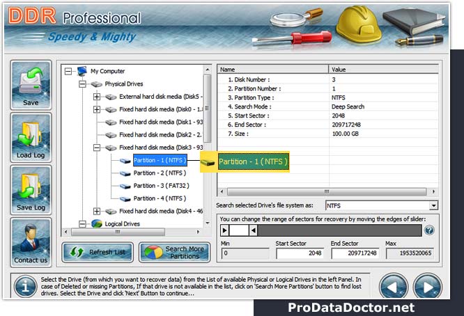Click the Start Sector input field

coord(300,253)
